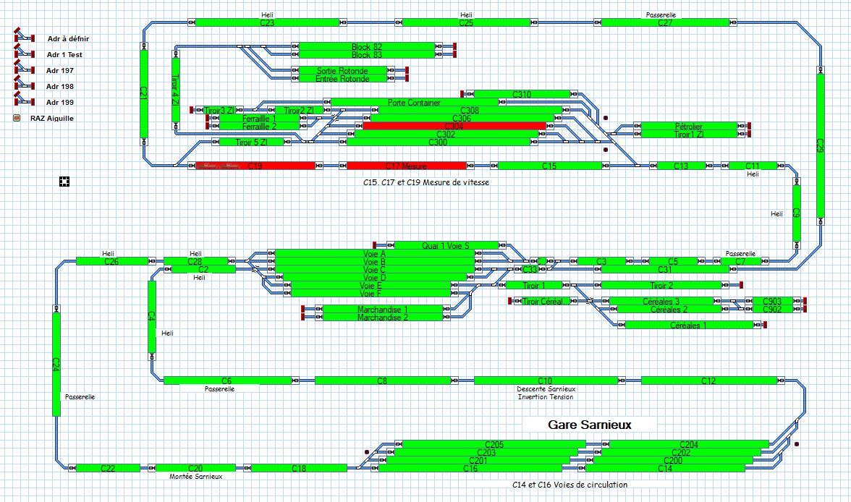Image resolution: width=851 pixels, height=502 pixels.
Task: Click the Adr 197 turnout symbol
Action: 23,70
